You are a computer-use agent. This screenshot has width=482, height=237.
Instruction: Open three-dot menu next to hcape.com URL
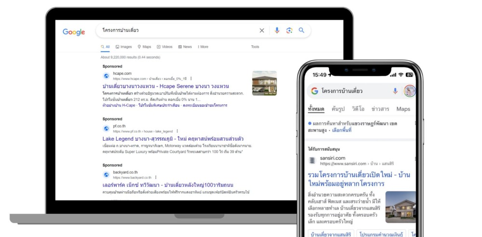coord(191,79)
